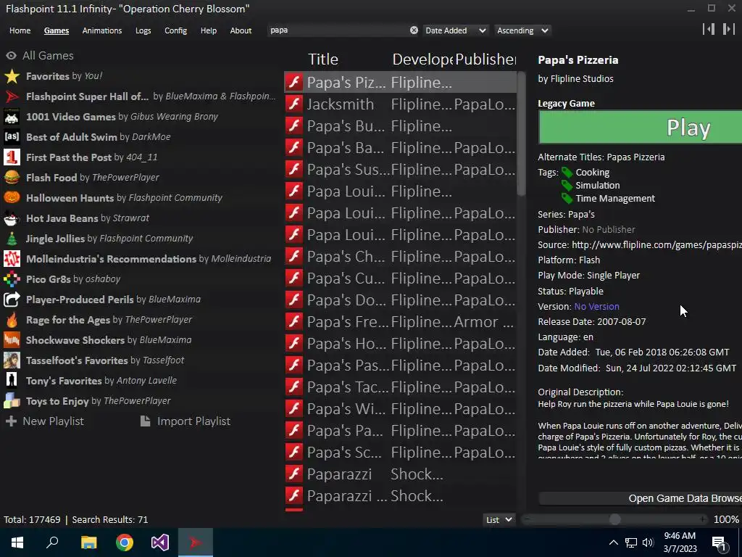Click the Shockwave Shockers icon
Screen dimensions: 742x557
pos(12,340)
